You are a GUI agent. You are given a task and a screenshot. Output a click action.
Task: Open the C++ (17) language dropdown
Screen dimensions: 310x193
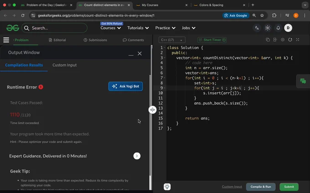tap(172, 40)
